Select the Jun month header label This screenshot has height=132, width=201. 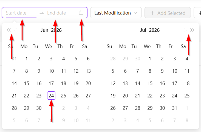click(x=44, y=30)
